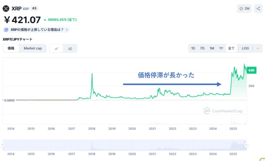Click the XRP対JPYチャート heading
The width and height of the screenshot is (265, 161).
pyautogui.click(x=17, y=39)
